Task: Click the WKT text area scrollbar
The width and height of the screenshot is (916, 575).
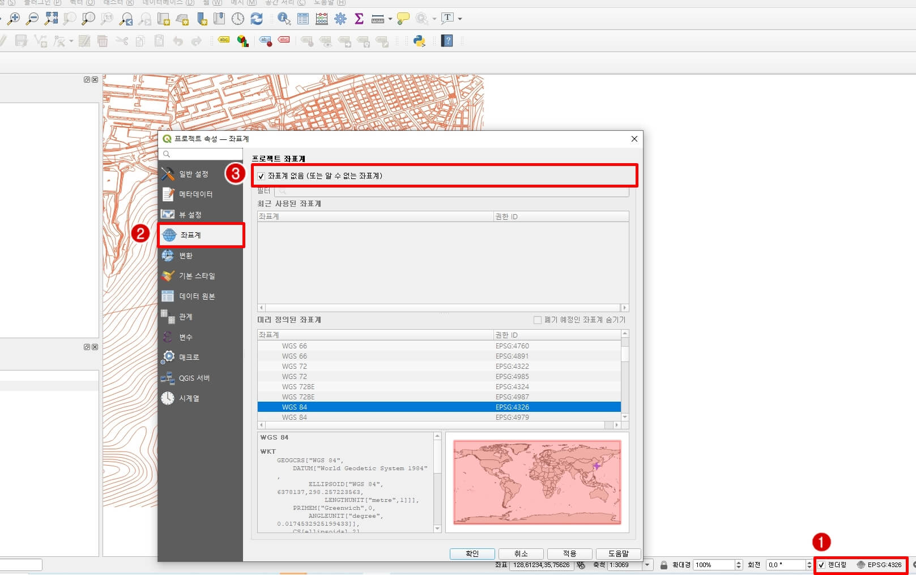Action: point(437,482)
